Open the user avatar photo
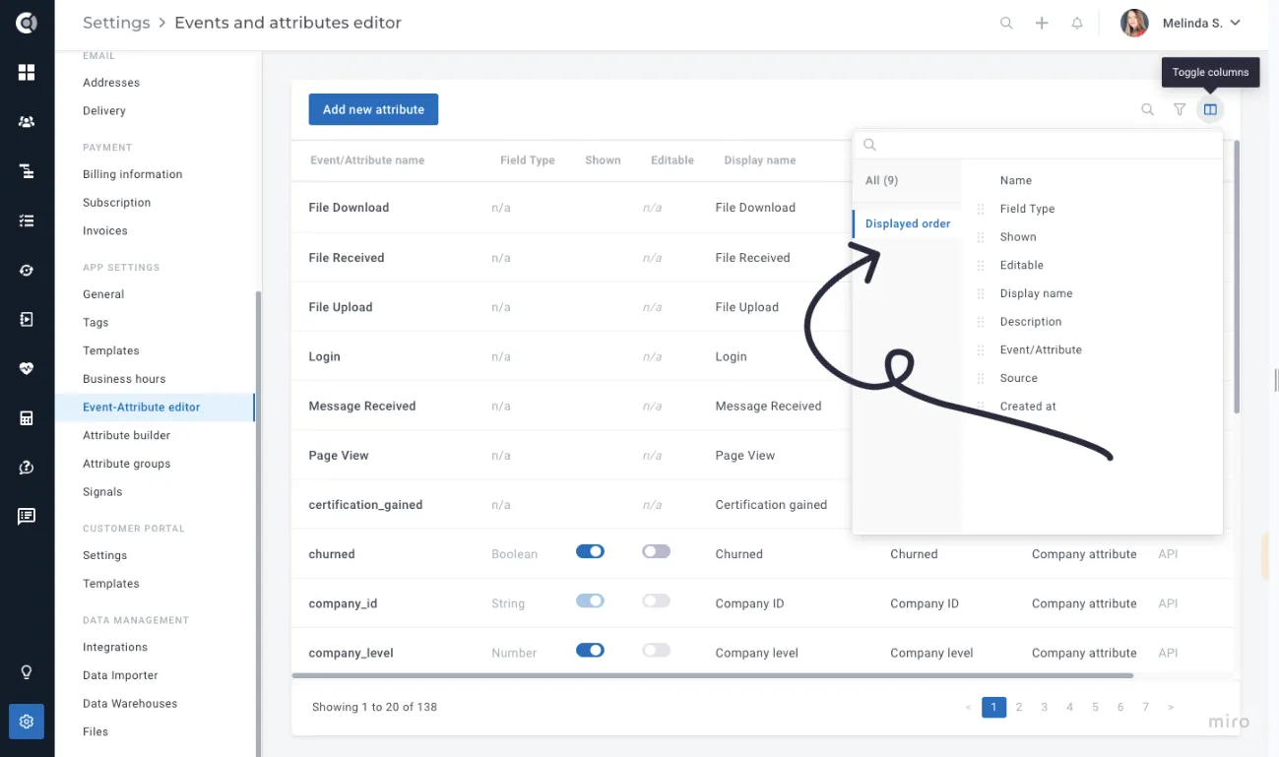 click(1134, 23)
